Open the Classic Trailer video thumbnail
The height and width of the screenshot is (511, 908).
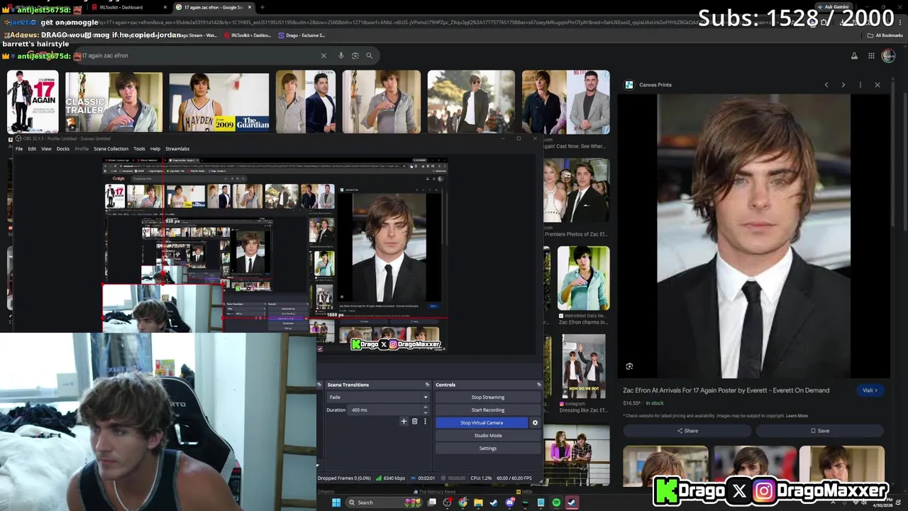pos(113,103)
